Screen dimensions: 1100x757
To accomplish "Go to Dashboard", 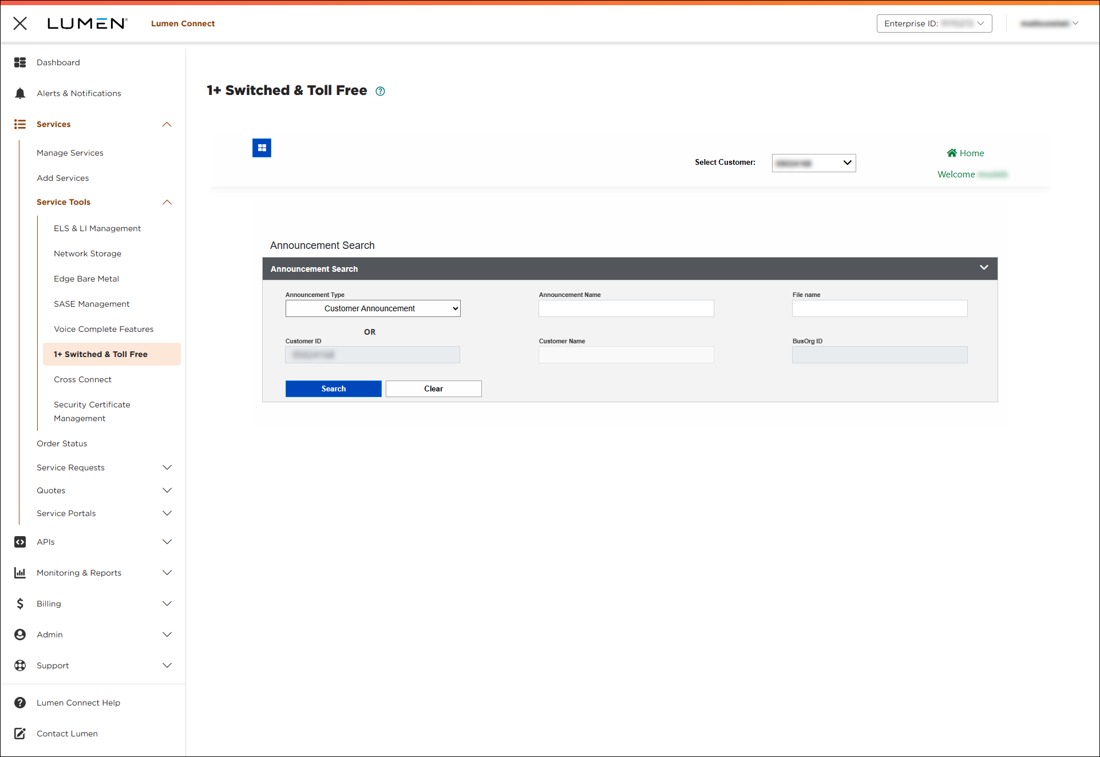I will click(x=58, y=62).
